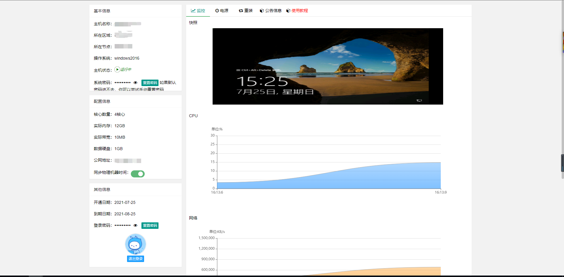564x277 pixels.
Task: Open the 使用教程 tab
Action: [299, 11]
